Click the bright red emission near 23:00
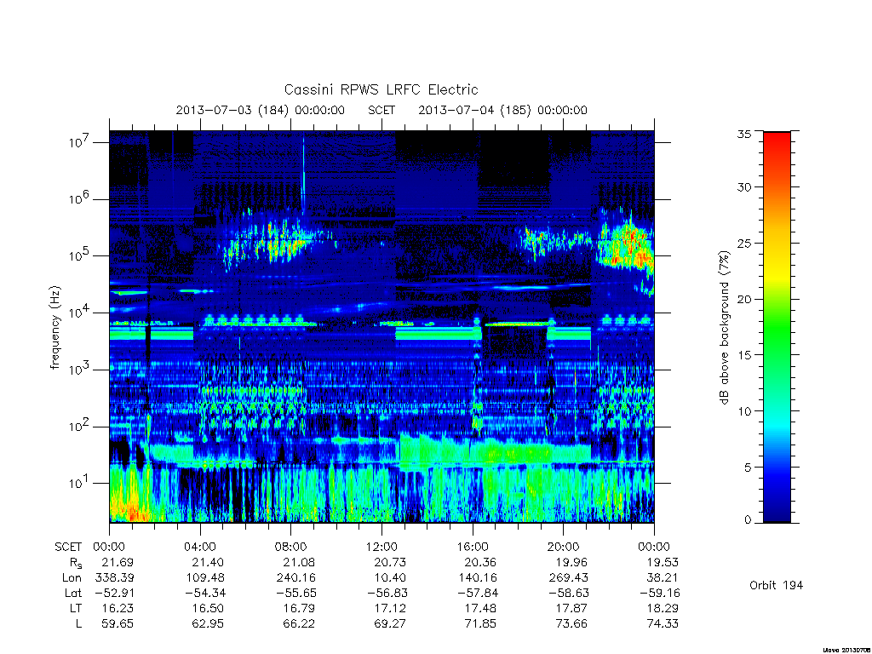Image resolution: width=872 pixels, height=654 pixels. tap(628, 248)
